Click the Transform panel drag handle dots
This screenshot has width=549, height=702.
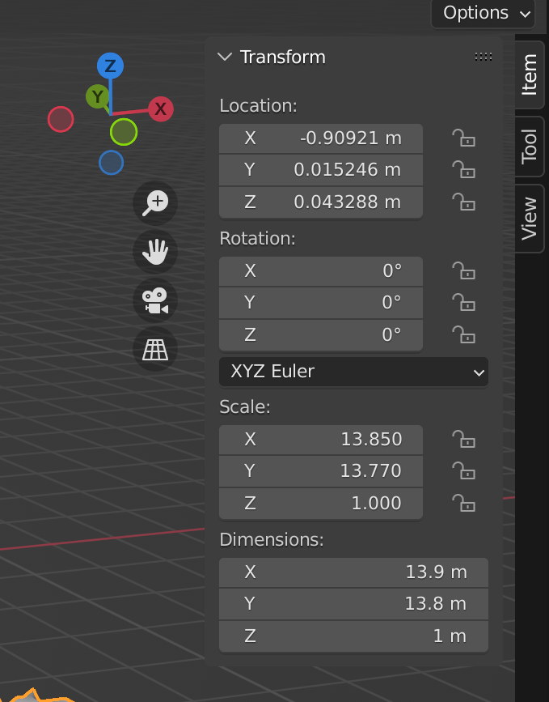[x=484, y=57]
